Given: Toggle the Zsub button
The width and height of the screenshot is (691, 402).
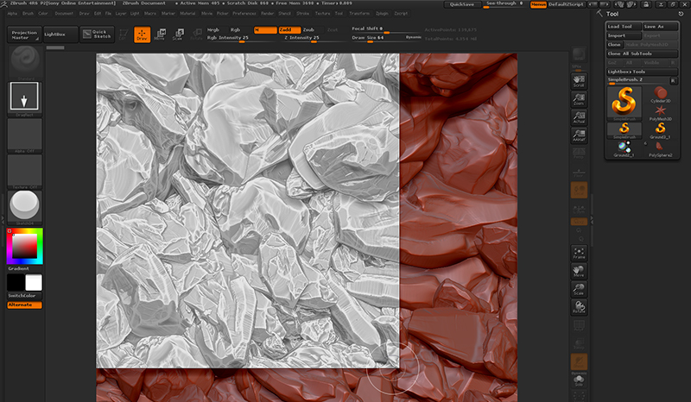Looking at the screenshot, I should click(308, 29).
